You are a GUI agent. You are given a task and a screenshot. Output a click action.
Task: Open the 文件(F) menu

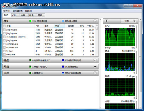click(x=7, y=11)
